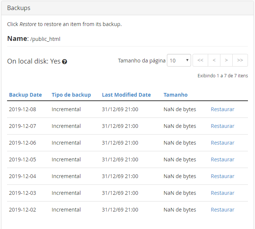
Task: Go to first page with << button
Action: click(200, 60)
